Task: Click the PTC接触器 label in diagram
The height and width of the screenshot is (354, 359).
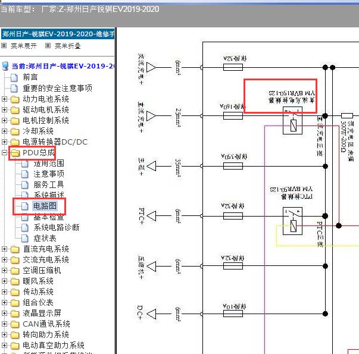Action: tap(296, 196)
